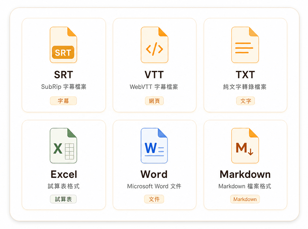This screenshot has height=229, width=308.
Task: Click the bold Markdown heading
Action: pos(245,174)
